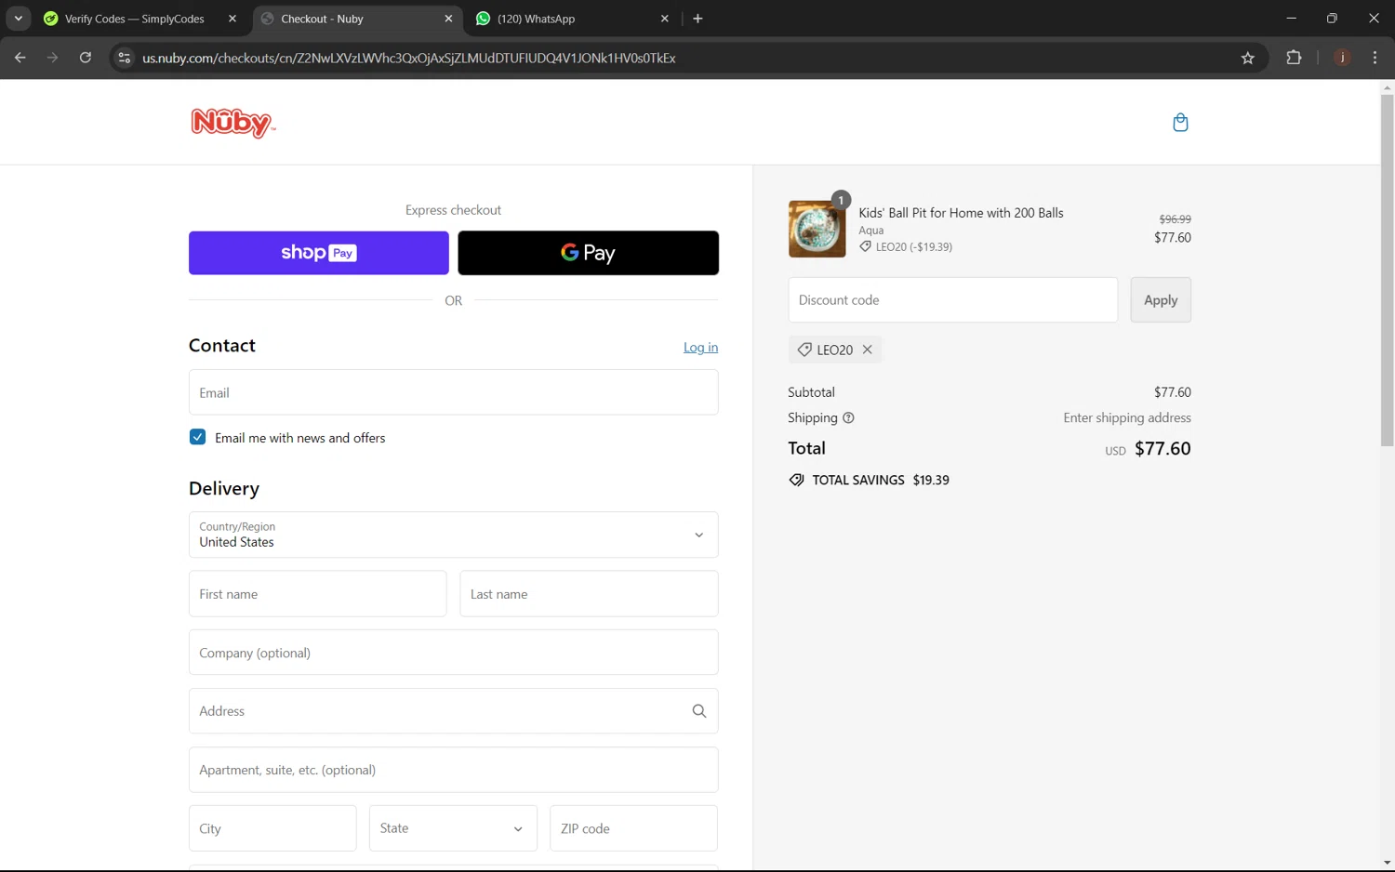Click the Express checkout heading
1395x872 pixels.
pos(453,210)
